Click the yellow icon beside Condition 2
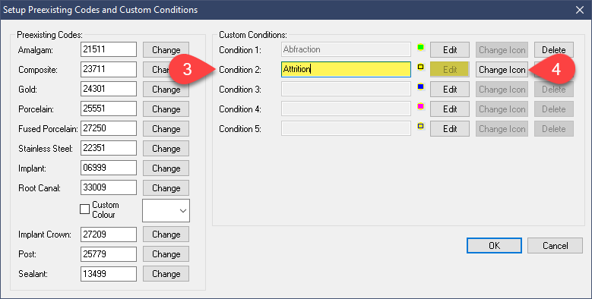The width and height of the screenshot is (592, 299). (420, 67)
